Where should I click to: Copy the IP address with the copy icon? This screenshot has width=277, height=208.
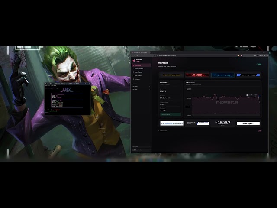[169, 98]
